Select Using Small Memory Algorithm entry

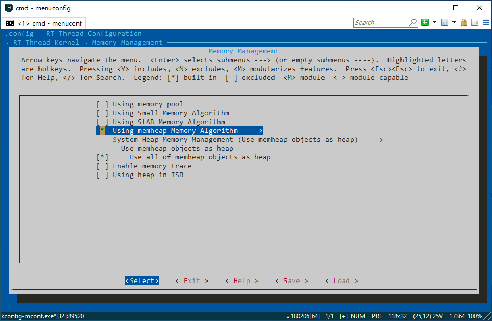click(x=171, y=113)
